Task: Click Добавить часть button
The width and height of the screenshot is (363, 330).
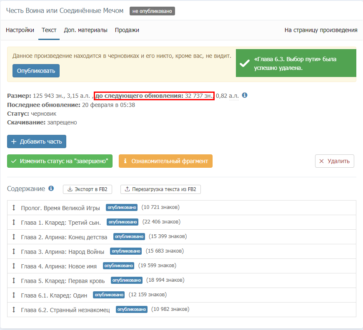Action: [x=37, y=141]
